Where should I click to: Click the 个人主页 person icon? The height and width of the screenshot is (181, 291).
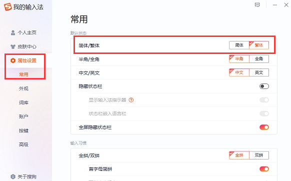click(x=13, y=32)
